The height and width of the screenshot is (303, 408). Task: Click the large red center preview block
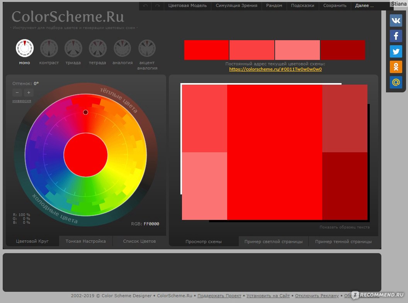275,152
